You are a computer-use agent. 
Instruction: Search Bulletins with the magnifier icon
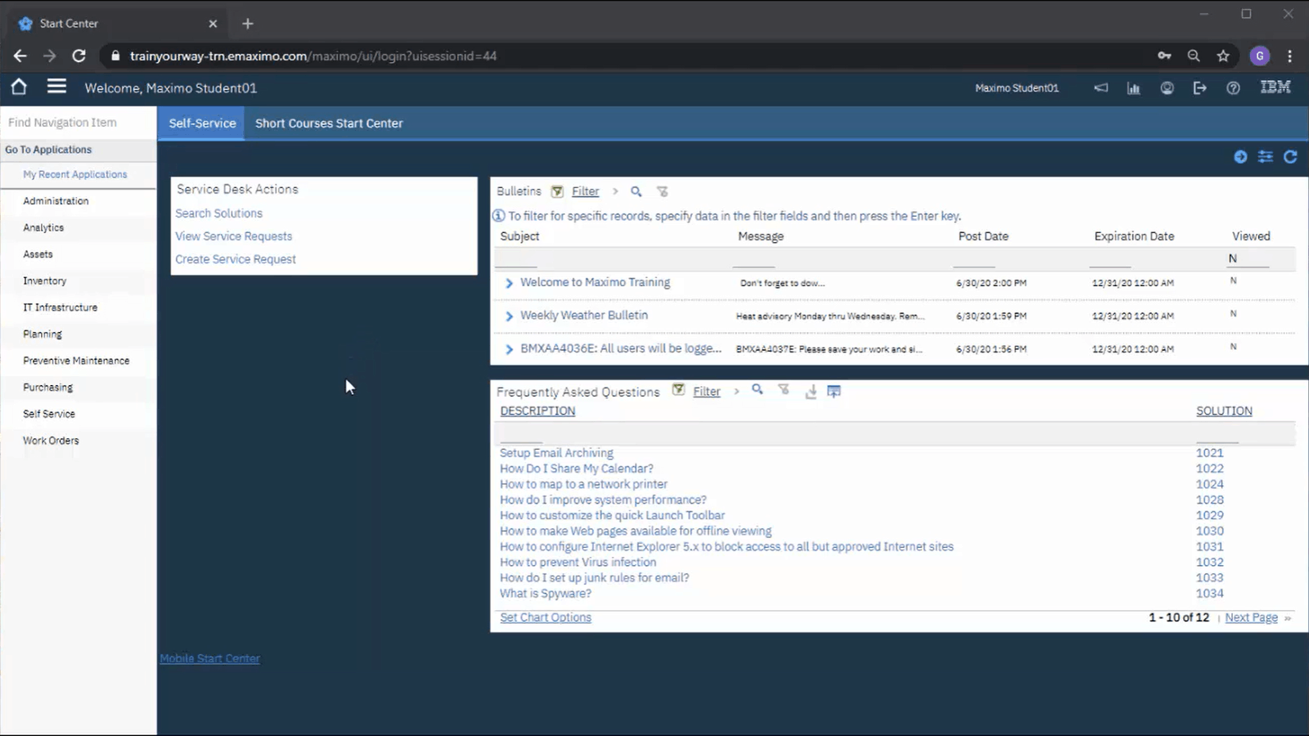pyautogui.click(x=637, y=191)
